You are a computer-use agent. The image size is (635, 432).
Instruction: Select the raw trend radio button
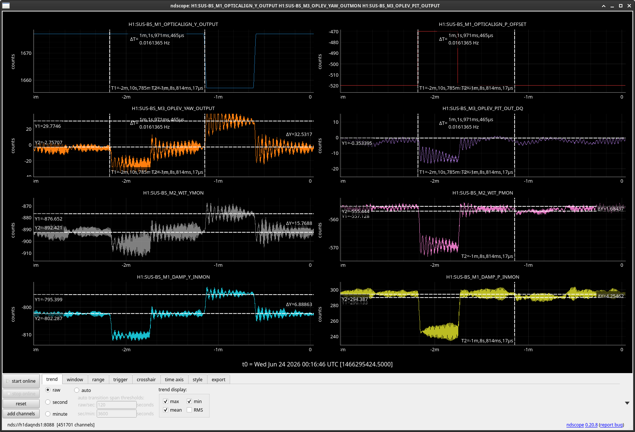48,390
